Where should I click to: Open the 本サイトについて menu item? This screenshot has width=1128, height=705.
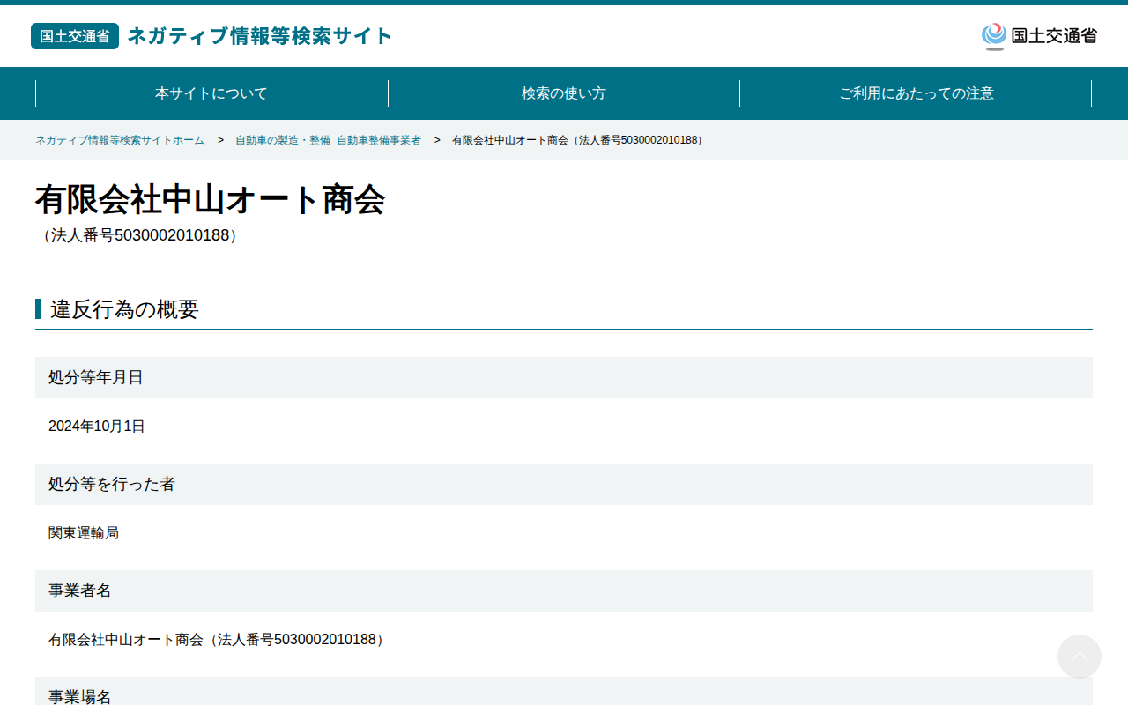tap(211, 93)
